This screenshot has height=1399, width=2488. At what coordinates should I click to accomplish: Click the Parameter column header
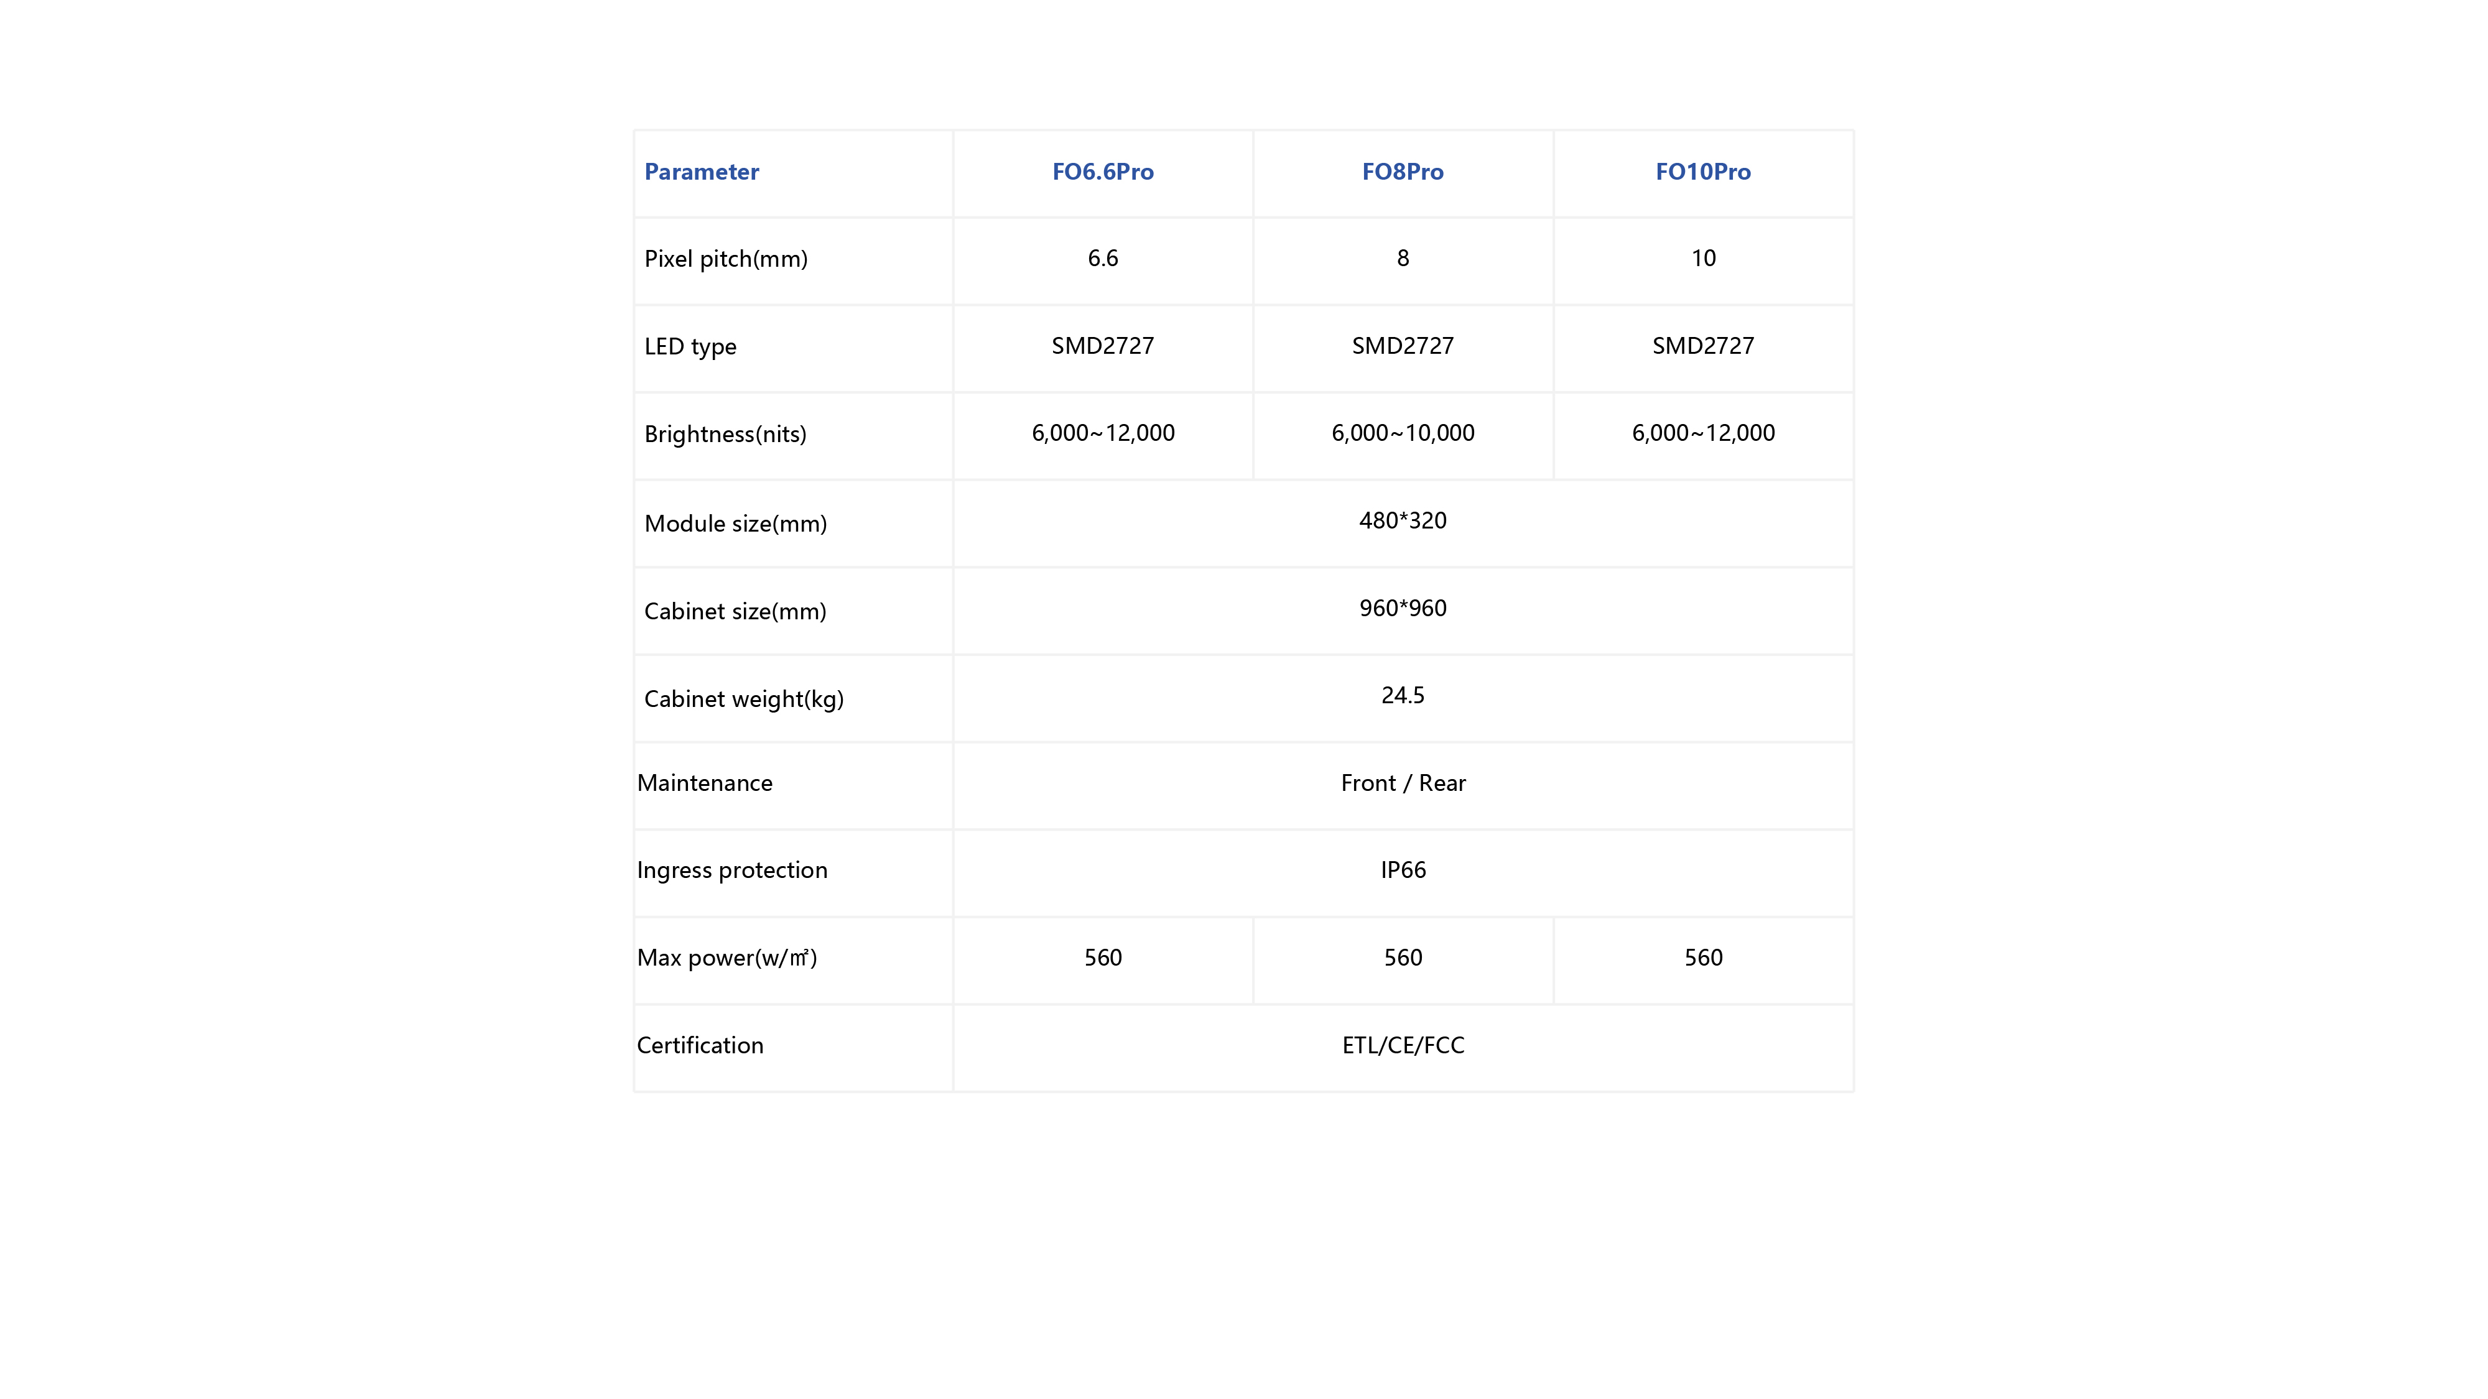pyautogui.click(x=701, y=172)
